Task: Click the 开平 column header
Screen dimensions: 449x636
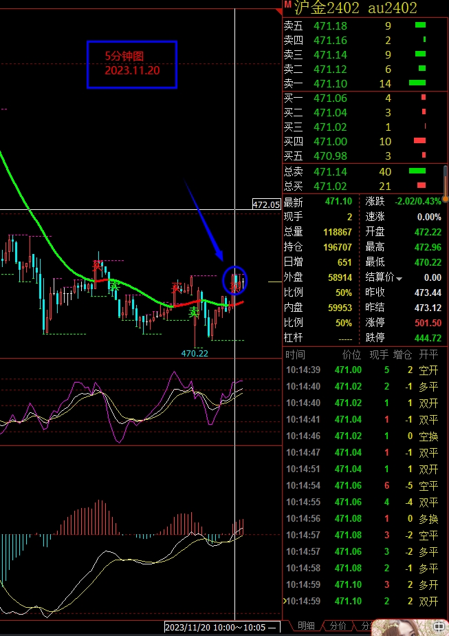Action: click(428, 355)
